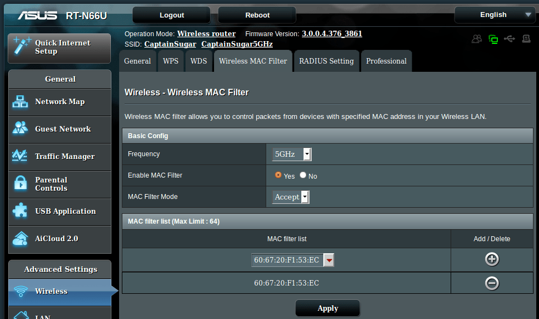Click the clients status icon
The width and height of the screenshot is (539, 319).
[x=476, y=38]
